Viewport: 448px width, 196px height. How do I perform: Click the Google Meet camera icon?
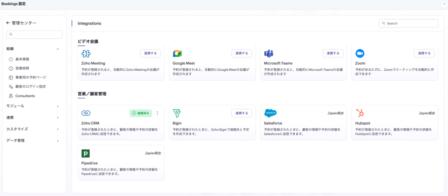click(177, 54)
